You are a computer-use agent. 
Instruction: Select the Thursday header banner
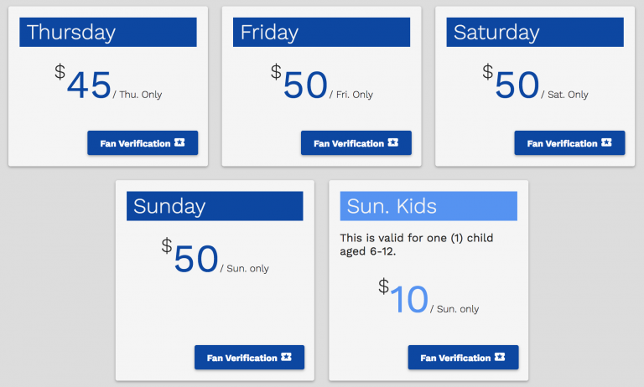(108, 32)
